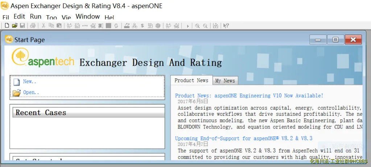Click the Open.. link on Start Page
This screenshot has height=167, width=371.
[x=31, y=93]
